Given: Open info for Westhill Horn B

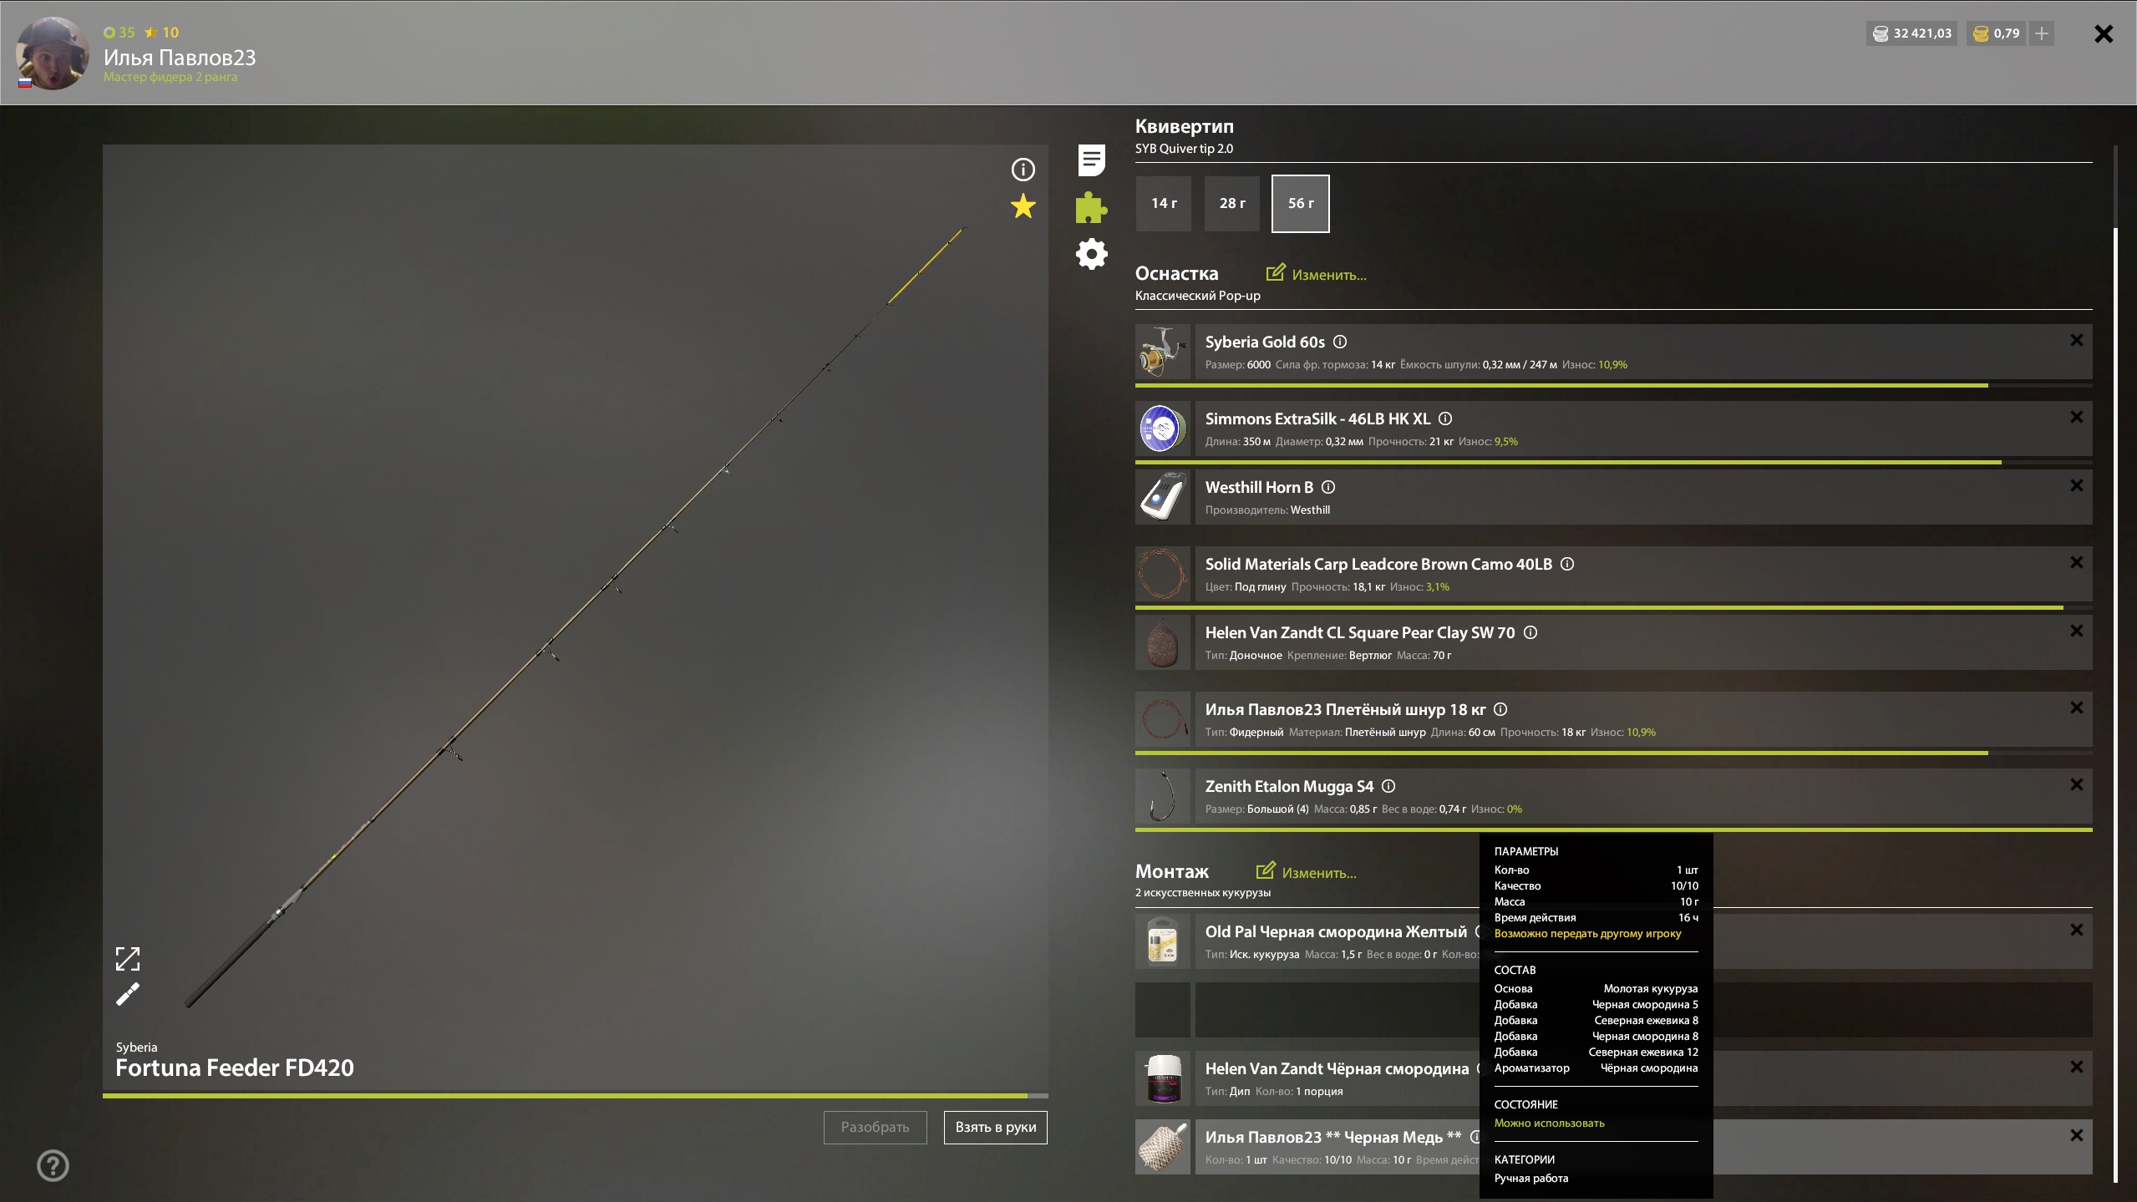Looking at the screenshot, I should click(x=1328, y=487).
